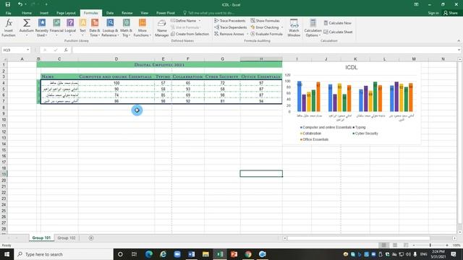Expand the Error Checking dropdown arrow
The height and width of the screenshot is (260, 463).
click(281, 27)
